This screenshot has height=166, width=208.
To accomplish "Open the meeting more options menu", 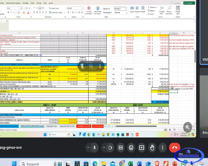I will tap(162, 148).
